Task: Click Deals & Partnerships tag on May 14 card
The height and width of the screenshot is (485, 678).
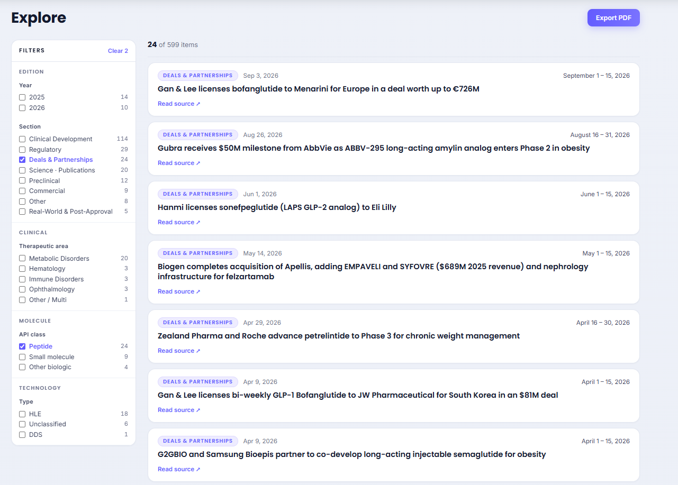Action: [198, 253]
